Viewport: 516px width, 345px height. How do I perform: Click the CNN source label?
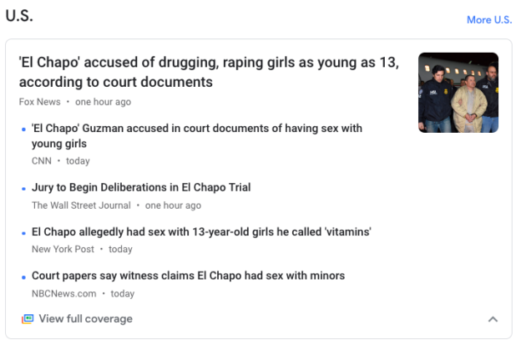[42, 161]
